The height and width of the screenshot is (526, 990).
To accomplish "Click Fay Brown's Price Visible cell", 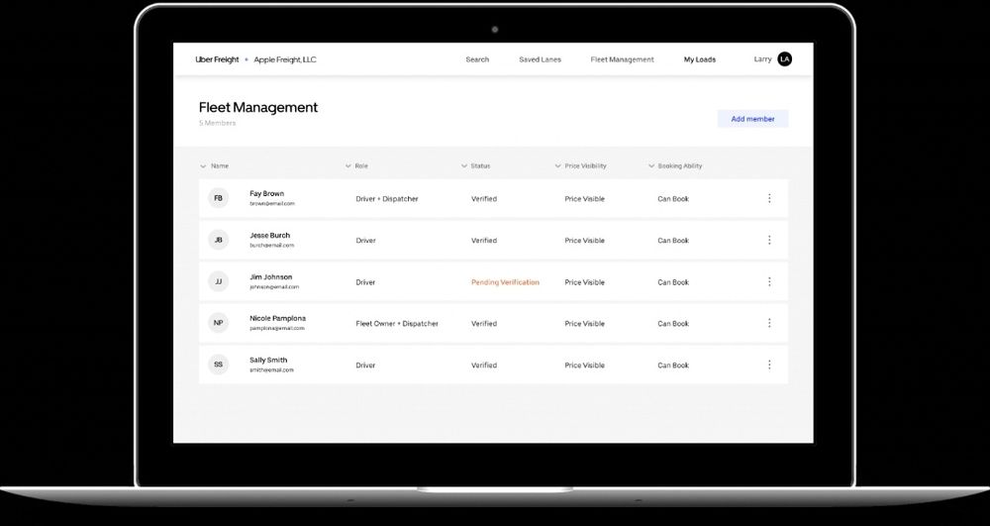I will pos(585,199).
